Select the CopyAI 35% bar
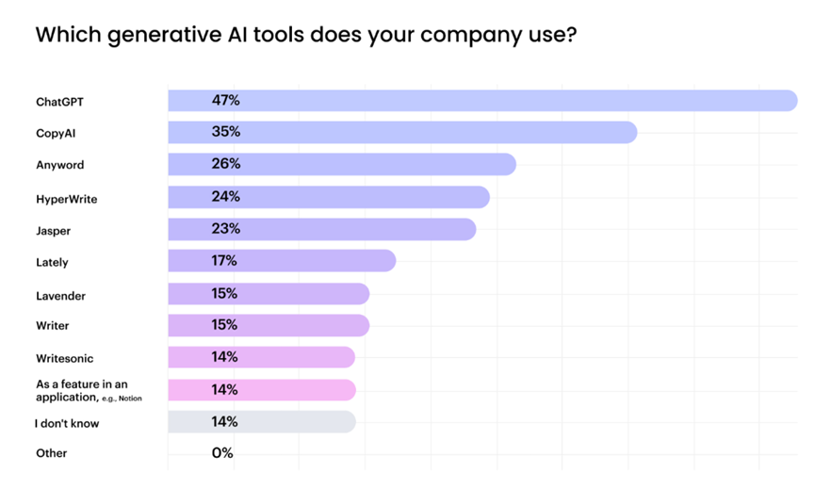Image resolution: width=815 pixels, height=489 pixels. coord(403,133)
